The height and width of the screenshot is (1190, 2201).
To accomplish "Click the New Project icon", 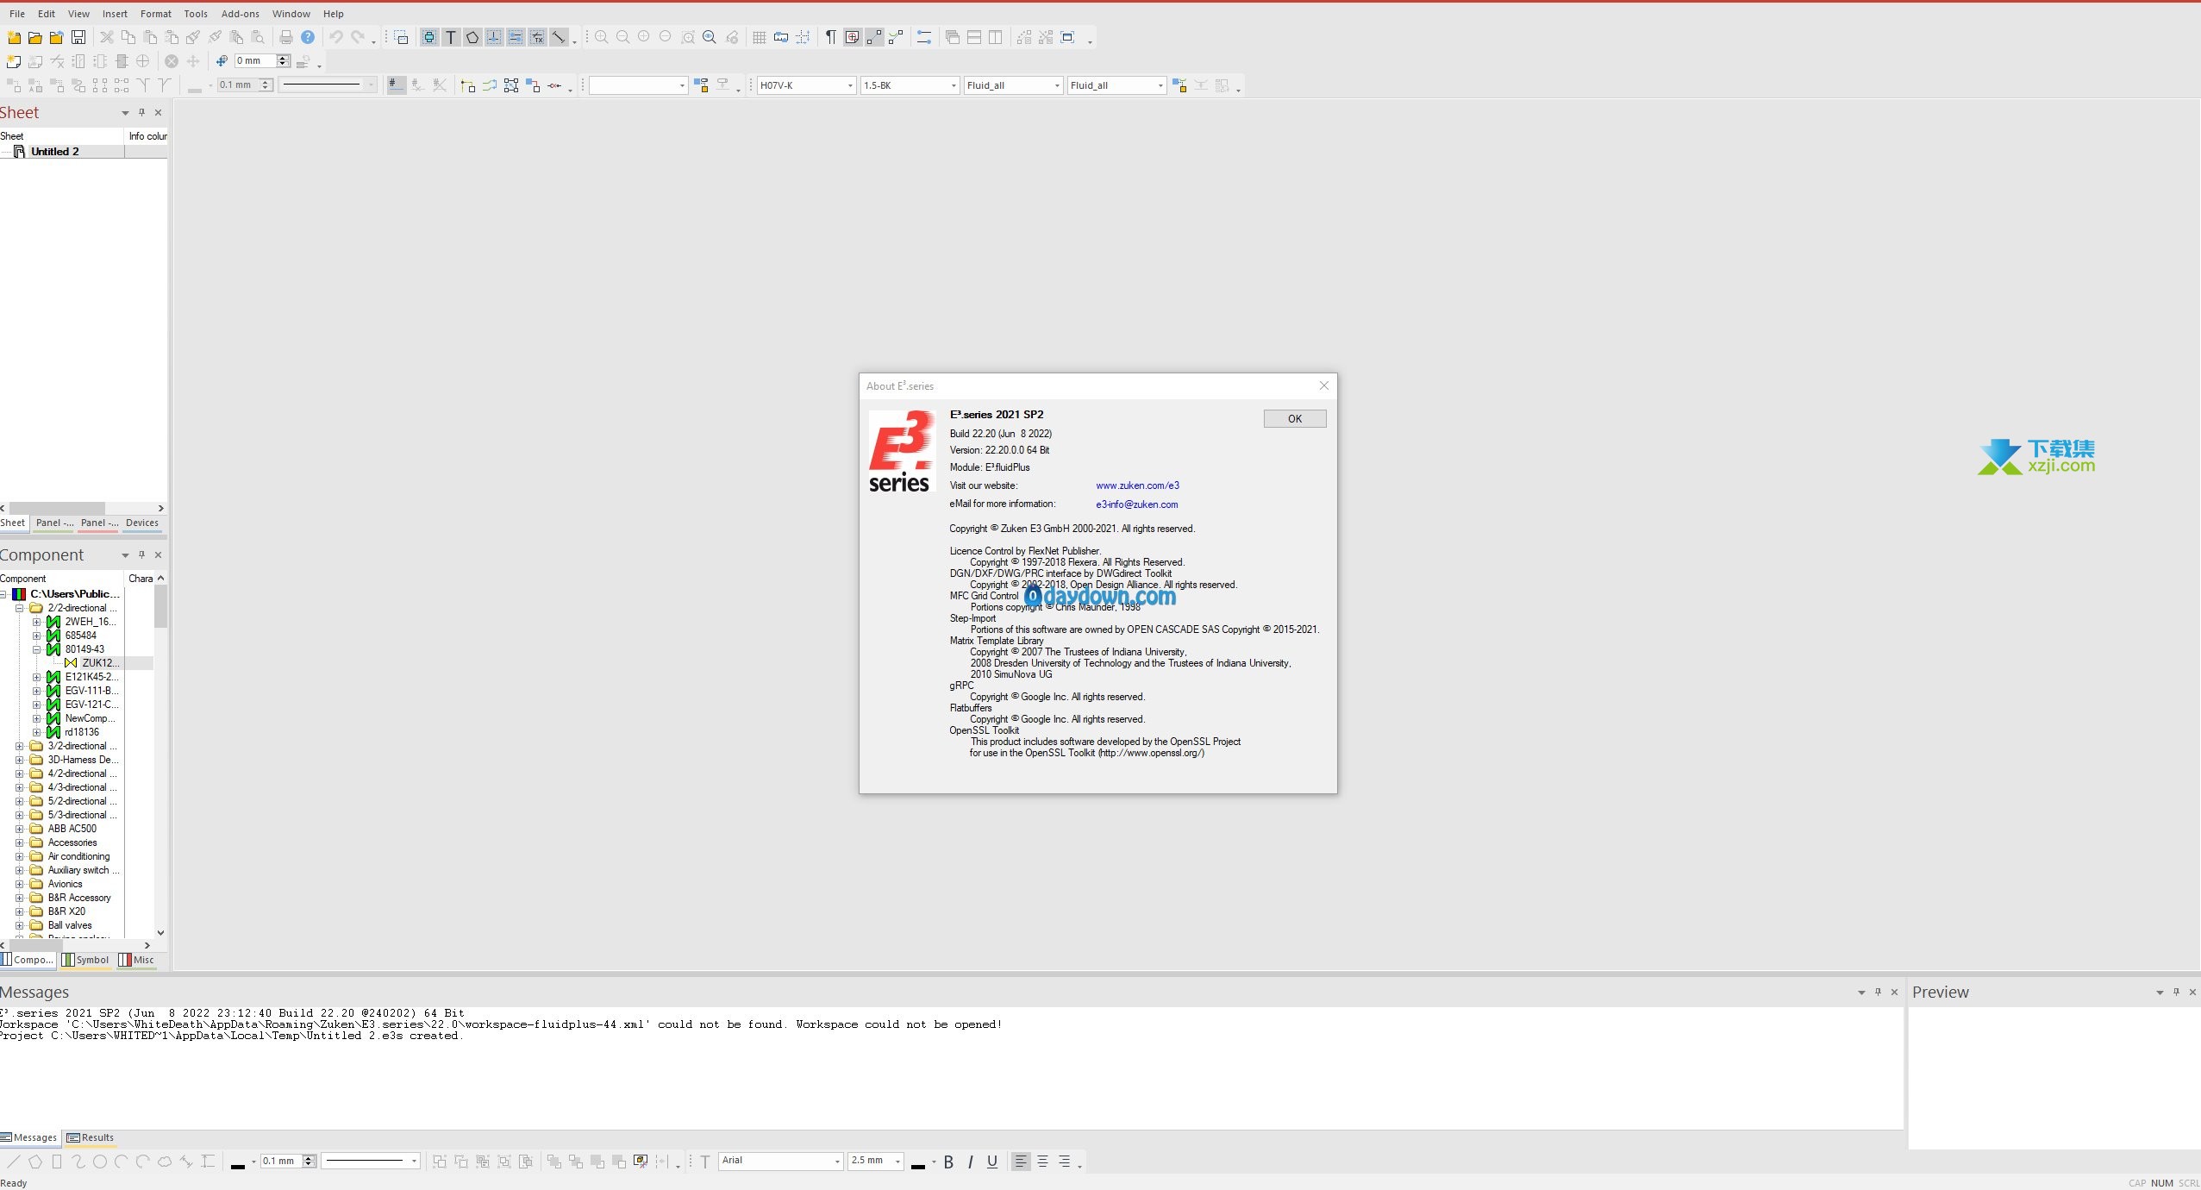I will pos(14,37).
